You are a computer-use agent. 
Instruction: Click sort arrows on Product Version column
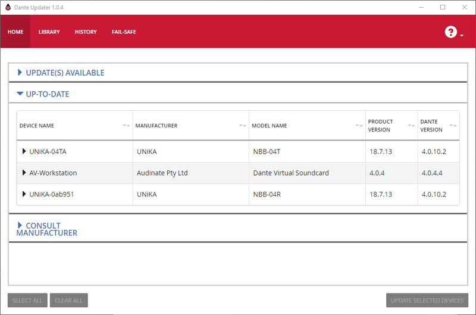coord(411,126)
